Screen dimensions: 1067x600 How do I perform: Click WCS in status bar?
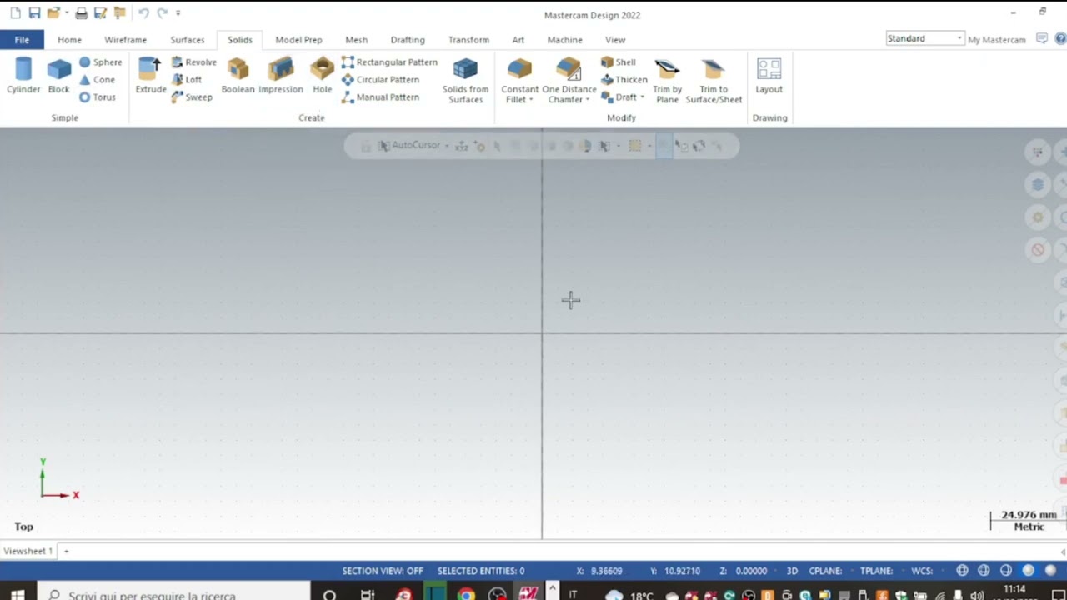(x=922, y=571)
